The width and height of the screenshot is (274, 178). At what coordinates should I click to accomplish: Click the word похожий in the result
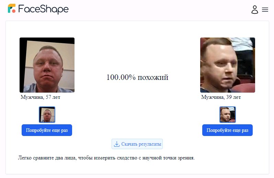[153, 77]
